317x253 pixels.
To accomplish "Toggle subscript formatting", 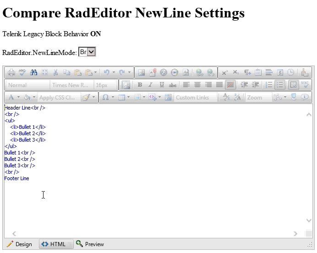I will (235, 72).
